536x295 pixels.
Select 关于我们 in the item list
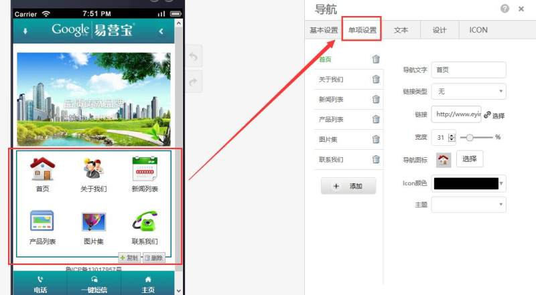click(331, 80)
